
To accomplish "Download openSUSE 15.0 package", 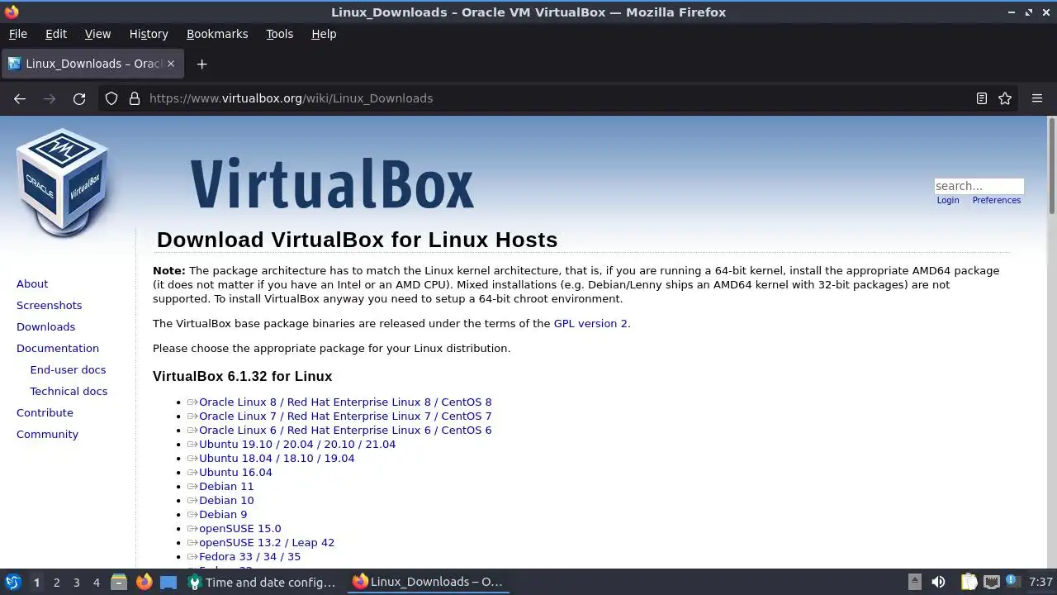I will (239, 528).
